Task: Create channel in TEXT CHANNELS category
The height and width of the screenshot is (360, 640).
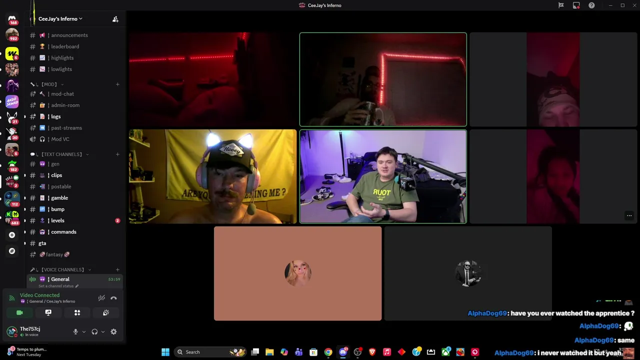Action: (x=117, y=154)
